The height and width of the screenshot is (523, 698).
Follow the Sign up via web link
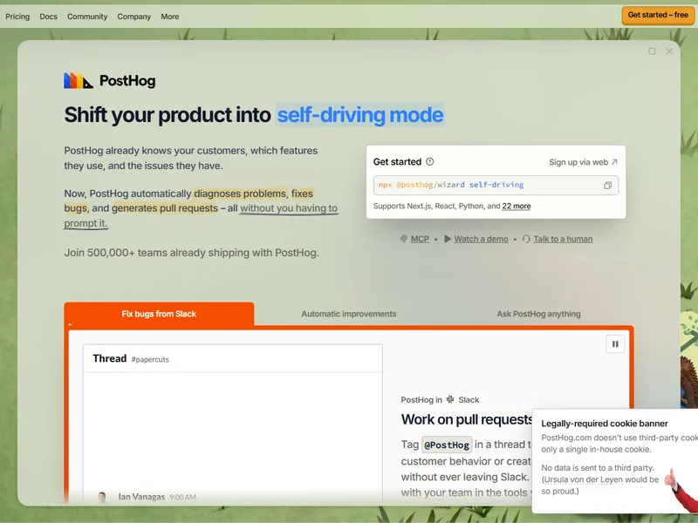(583, 162)
